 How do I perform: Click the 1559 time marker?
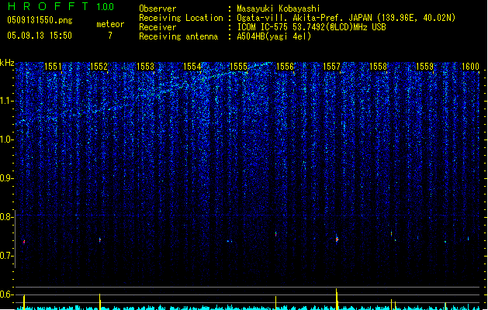(424, 66)
